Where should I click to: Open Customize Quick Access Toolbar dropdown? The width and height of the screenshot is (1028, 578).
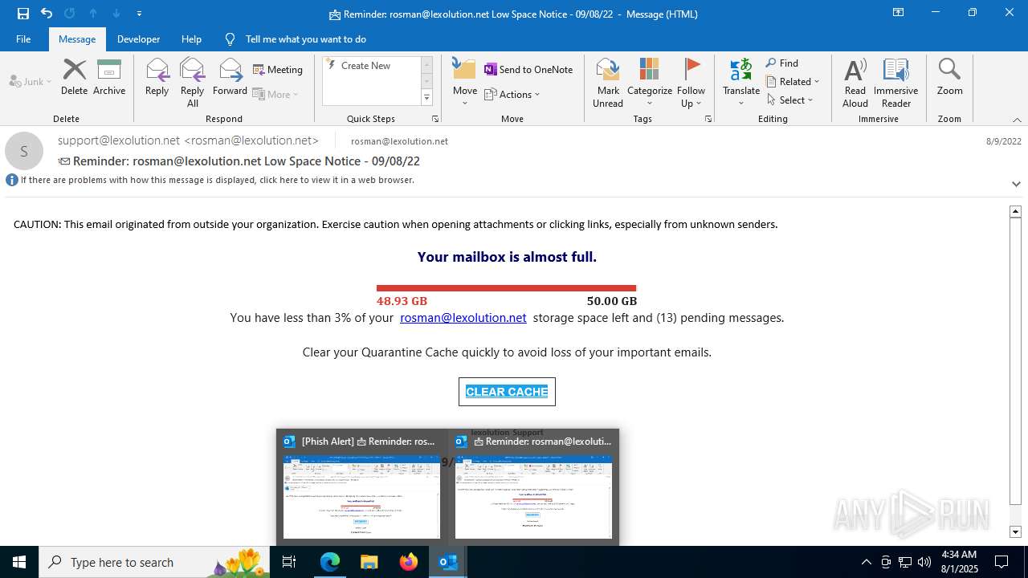click(x=140, y=14)
